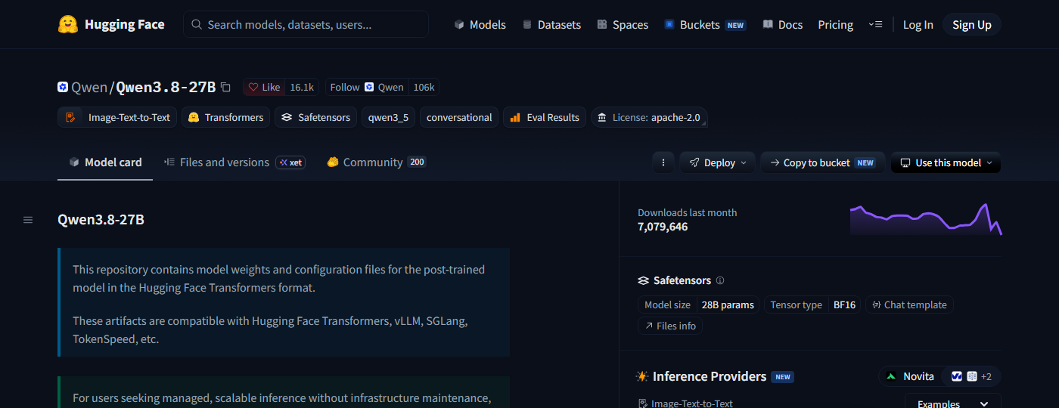Screen dimensions: 1059x408
Task: Click the heart Like icon
Action: (x=253, y=88)
